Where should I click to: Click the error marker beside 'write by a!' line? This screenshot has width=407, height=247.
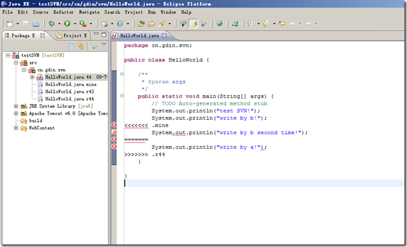(114, 147)
